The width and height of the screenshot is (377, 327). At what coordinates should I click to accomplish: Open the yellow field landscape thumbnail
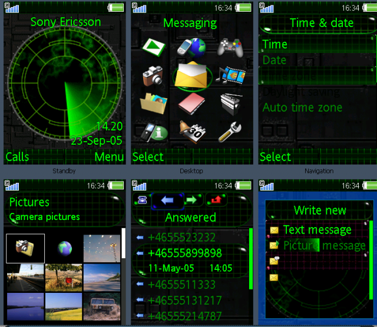pyautogui.click(x=64, y=306)
